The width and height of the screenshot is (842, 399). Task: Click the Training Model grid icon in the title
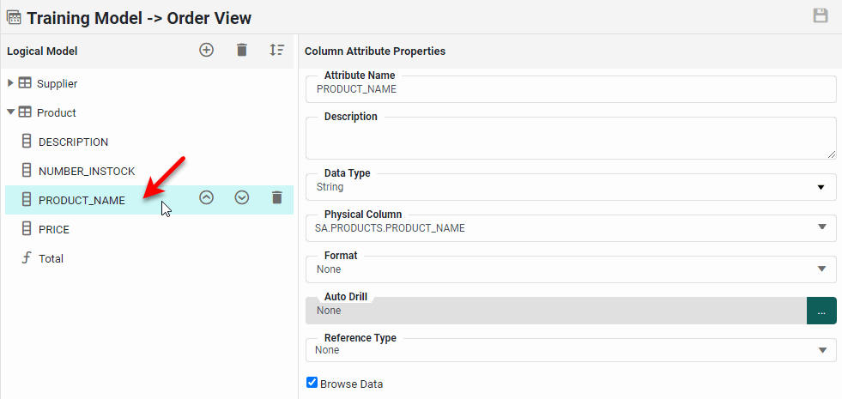pyautogui.click(x=14, y=17)
